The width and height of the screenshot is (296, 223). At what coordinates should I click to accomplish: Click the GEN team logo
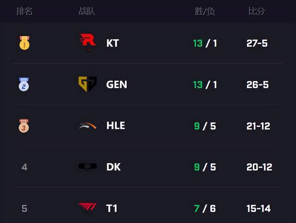click(87, 84)
